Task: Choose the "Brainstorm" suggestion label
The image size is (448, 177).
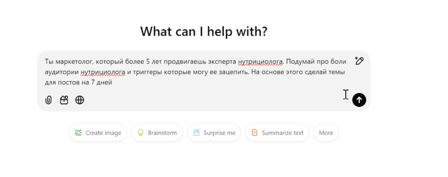Action: 162,133
